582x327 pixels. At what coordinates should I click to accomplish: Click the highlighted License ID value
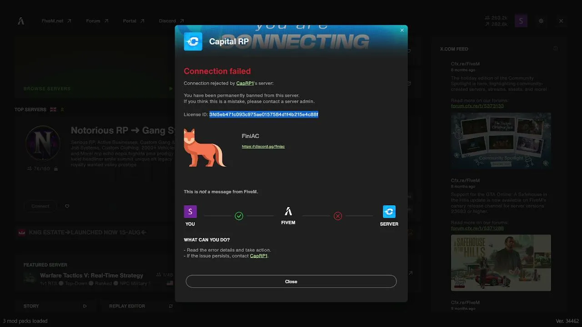pos(264,114)
